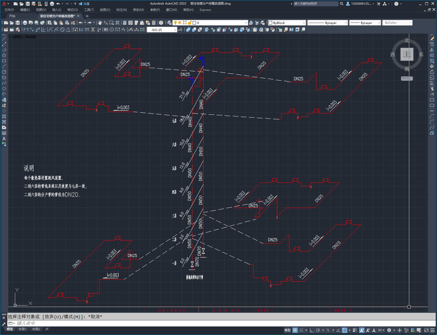Select the Table tool on left toolbar
The image size is (437, 335).
point(4,133)
